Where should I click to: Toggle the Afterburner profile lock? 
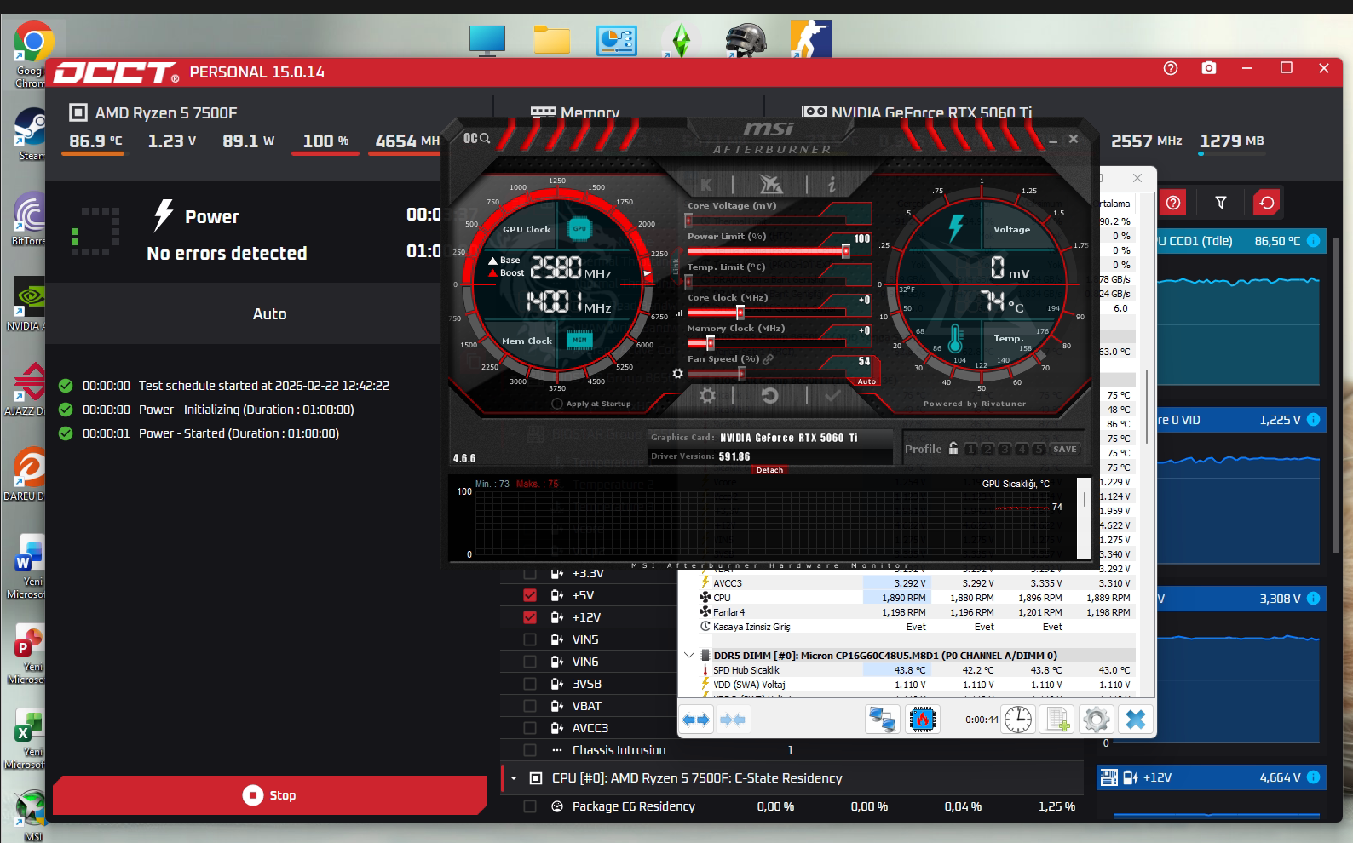click(953, 448)
